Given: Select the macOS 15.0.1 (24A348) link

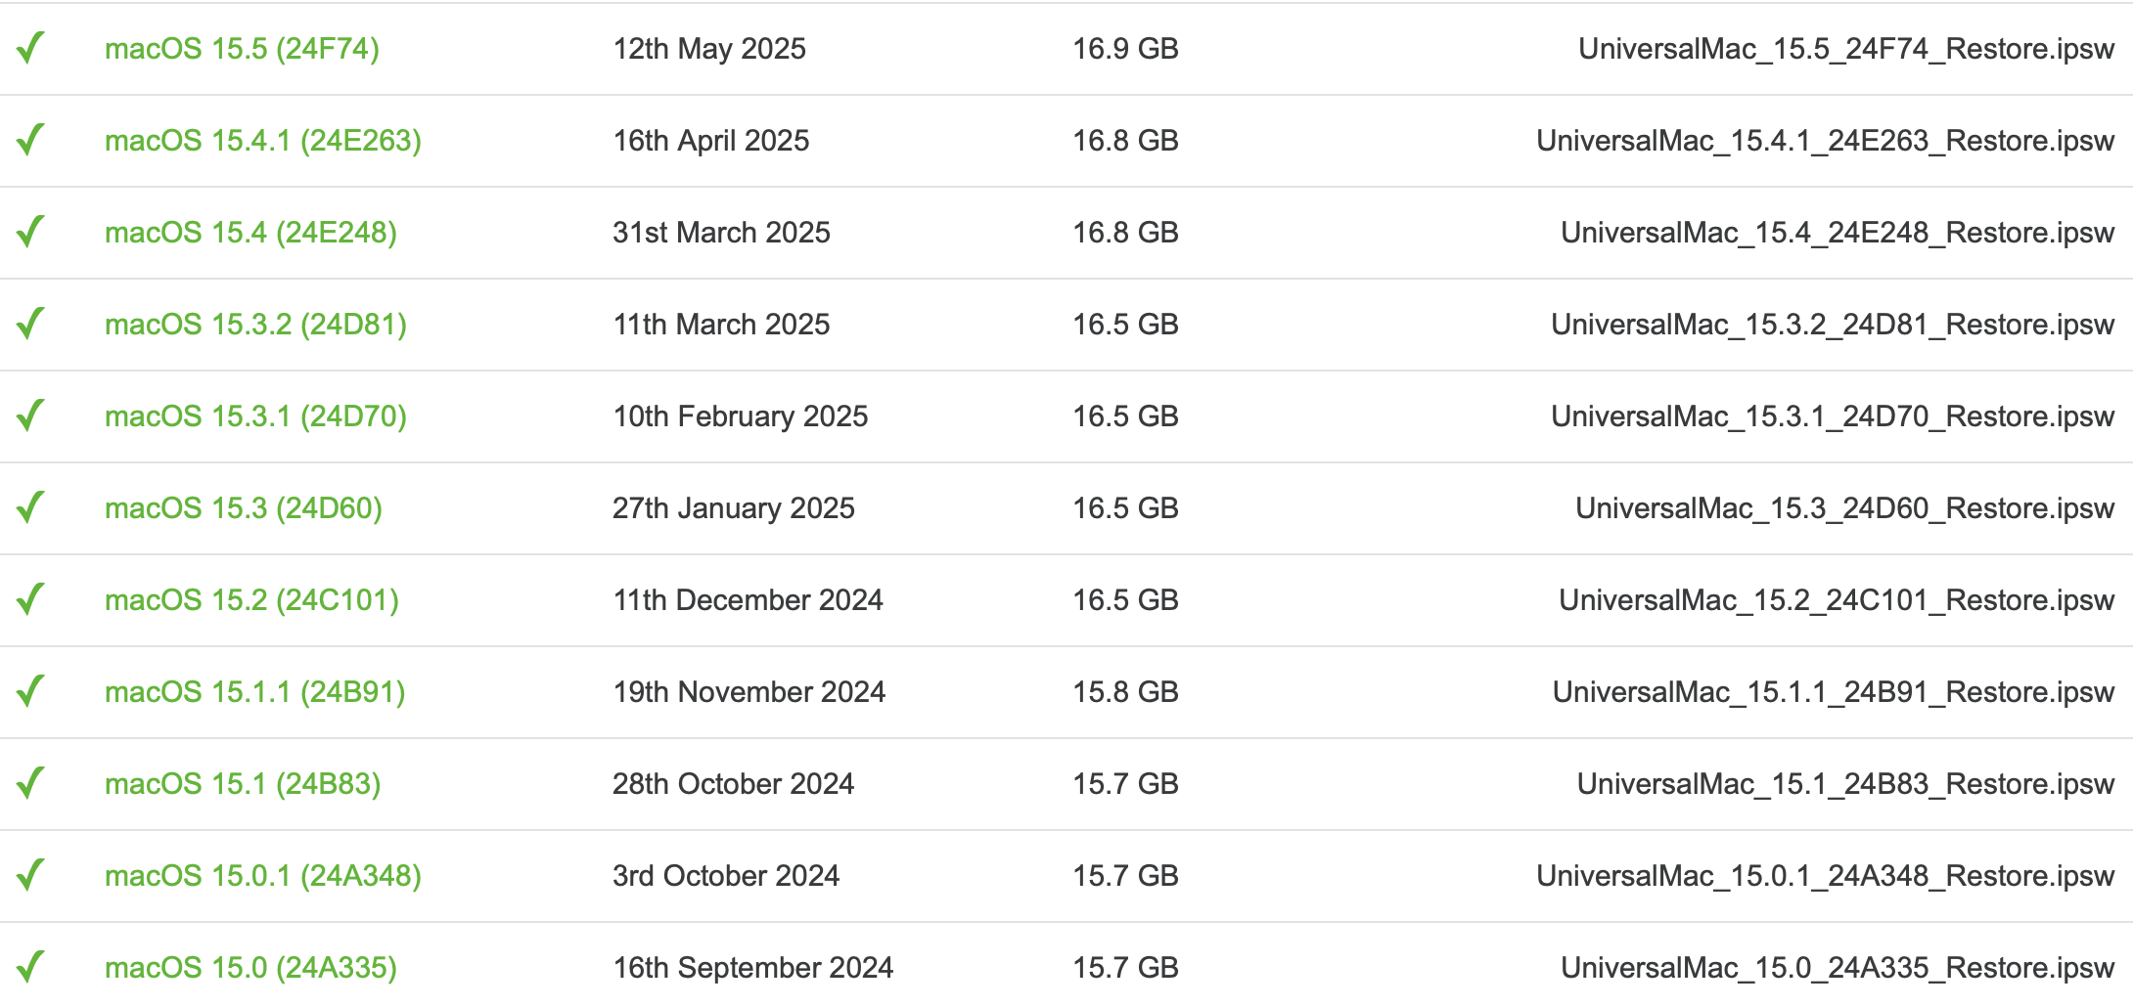Looking at the screenshot, I should (x=262, y=876).
